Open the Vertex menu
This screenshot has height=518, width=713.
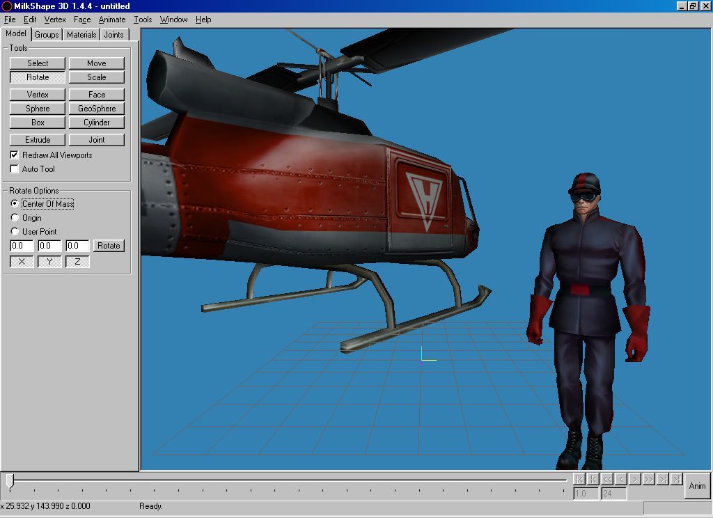click(x=55, y=19)
